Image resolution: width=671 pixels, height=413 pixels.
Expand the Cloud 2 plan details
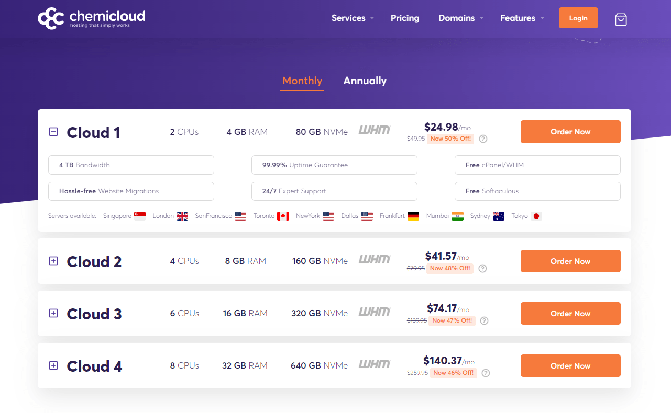(x=53, y=261)
